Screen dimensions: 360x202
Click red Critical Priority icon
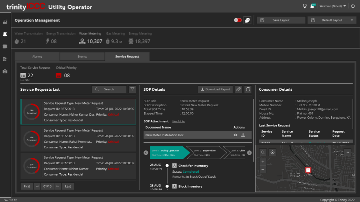point(59,75)
